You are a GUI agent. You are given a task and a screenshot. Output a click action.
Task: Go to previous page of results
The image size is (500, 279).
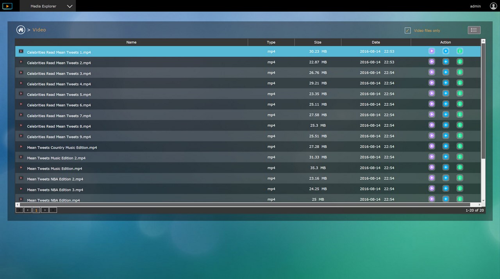point(28,210)
